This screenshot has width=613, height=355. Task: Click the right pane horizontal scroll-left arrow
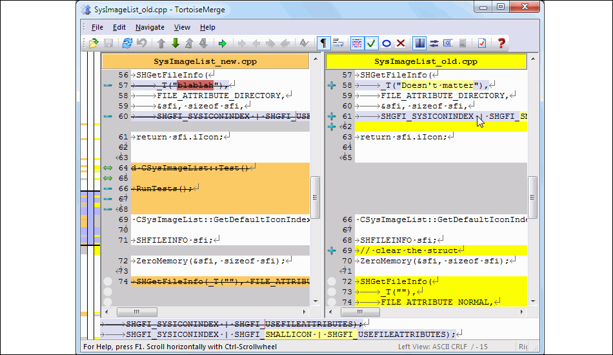pos(331,312)
